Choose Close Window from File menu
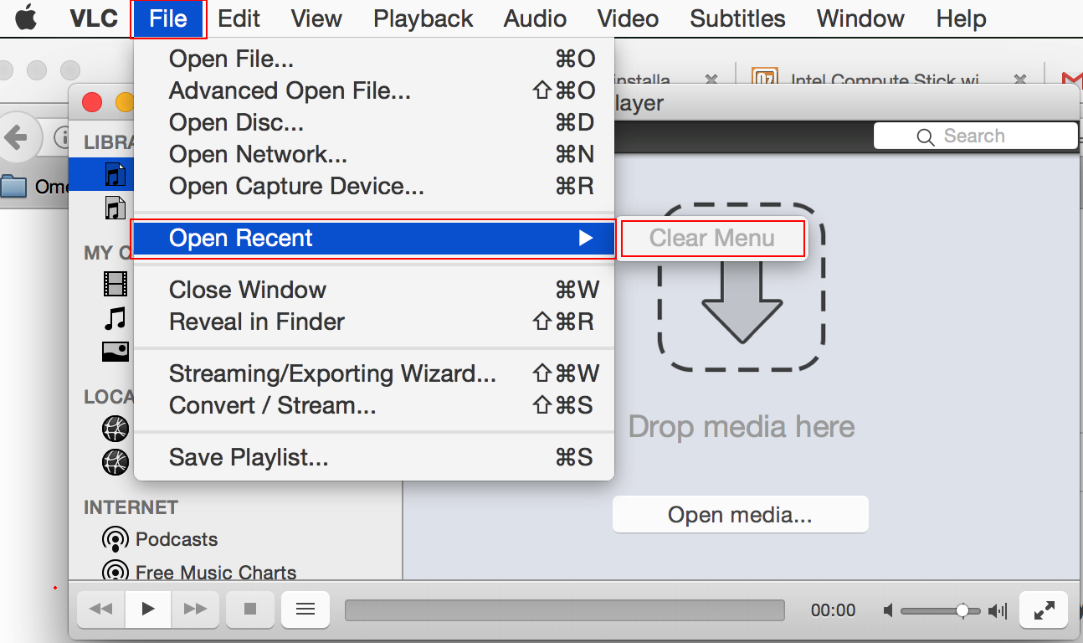This screenshot has height=643, width=1083. coord(374,290)
